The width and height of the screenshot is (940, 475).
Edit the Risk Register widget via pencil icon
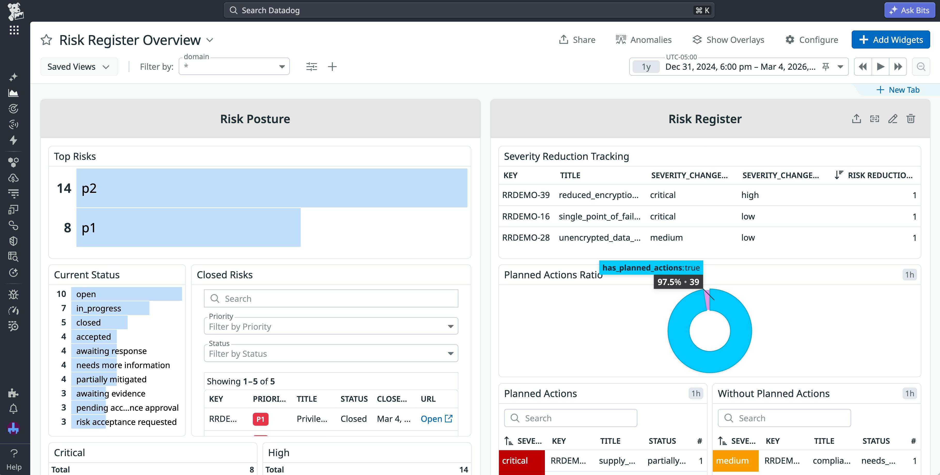(892, 118)
